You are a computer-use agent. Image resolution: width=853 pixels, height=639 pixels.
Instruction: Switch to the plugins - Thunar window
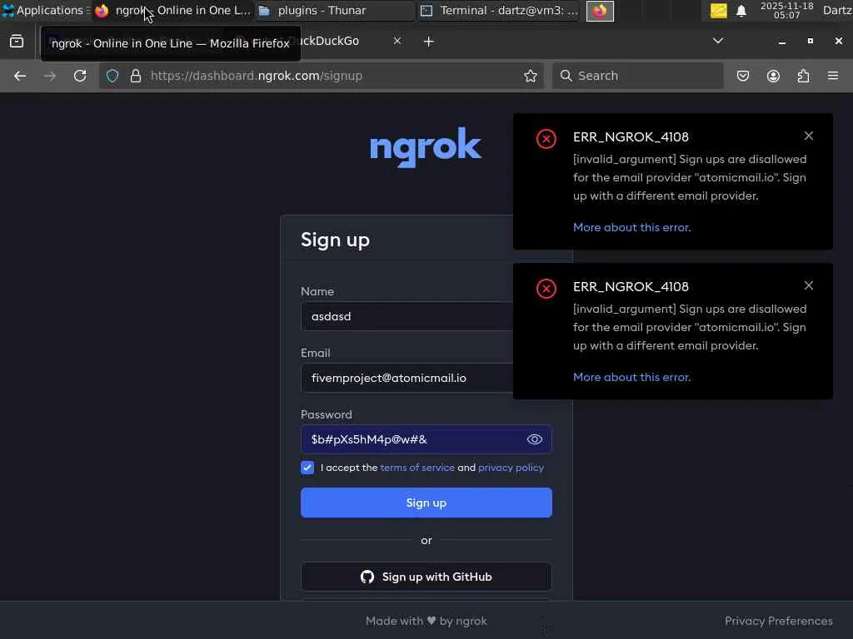click(x=335, y=10)
